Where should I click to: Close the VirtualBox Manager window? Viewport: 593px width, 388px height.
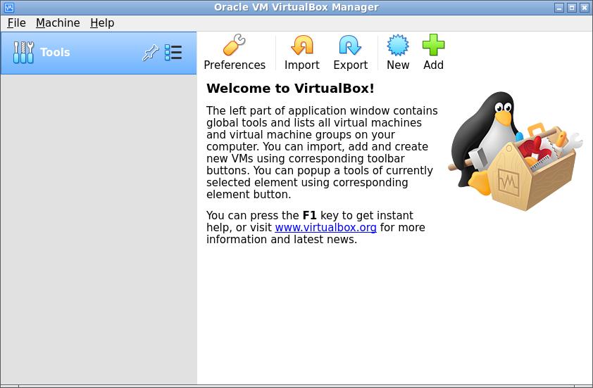pyautogui.click(x=585, y=8)
